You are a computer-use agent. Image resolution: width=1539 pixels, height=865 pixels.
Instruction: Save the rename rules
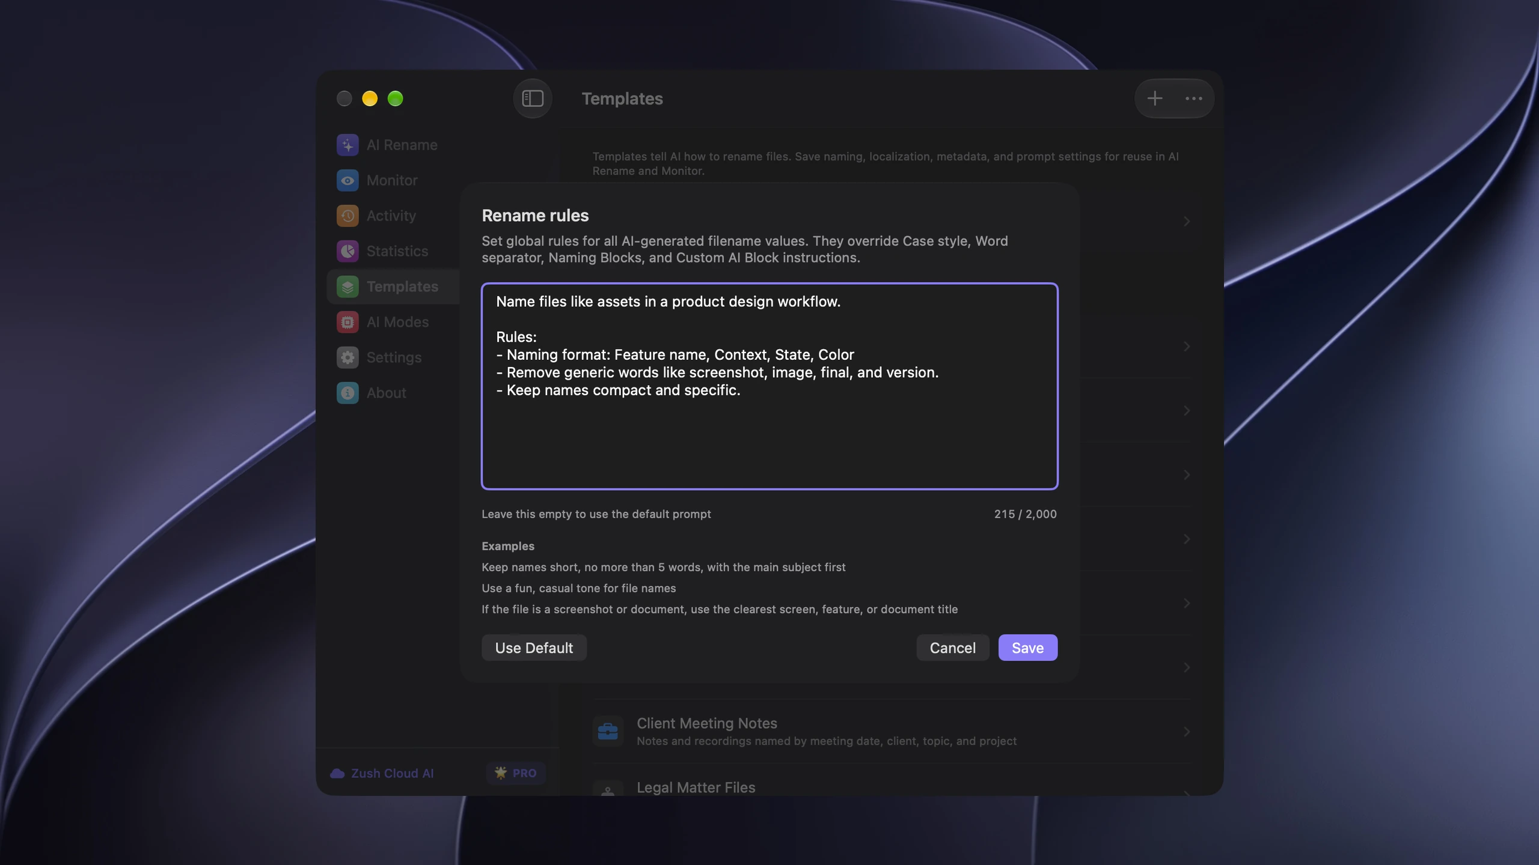[1027, 648]
